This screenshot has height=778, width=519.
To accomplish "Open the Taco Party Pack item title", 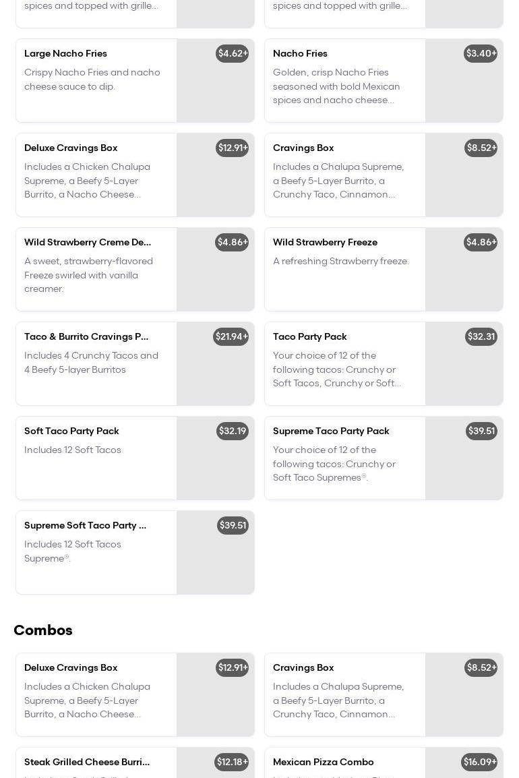I will coord(309,336).
